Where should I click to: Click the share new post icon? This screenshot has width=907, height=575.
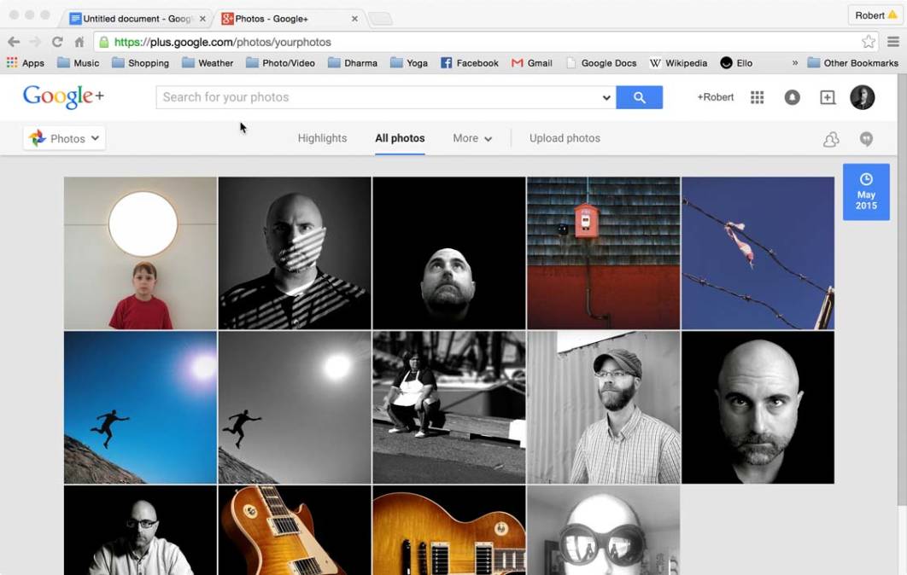828,97
